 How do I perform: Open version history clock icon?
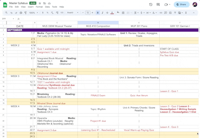point(151,4)
